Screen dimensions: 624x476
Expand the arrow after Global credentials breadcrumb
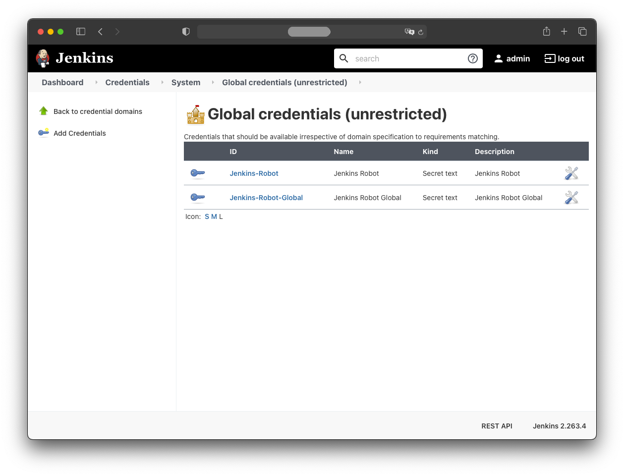[x=360, y=82]
